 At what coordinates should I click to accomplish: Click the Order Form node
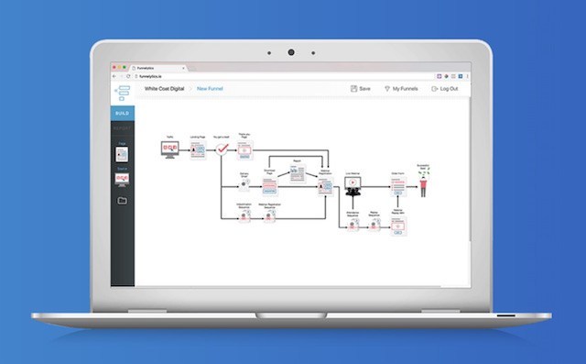[x=398, y=187]
